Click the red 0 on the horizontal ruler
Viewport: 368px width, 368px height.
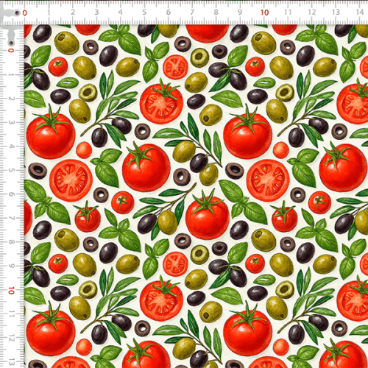coord(24,13)
